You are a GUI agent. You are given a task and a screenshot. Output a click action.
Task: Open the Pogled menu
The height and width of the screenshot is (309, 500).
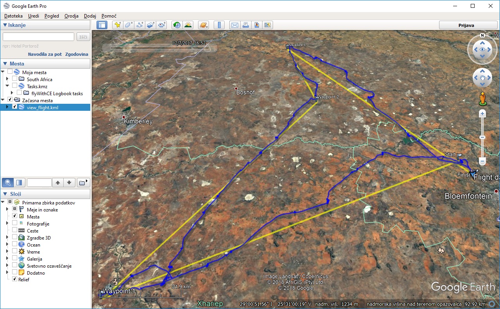52,16
